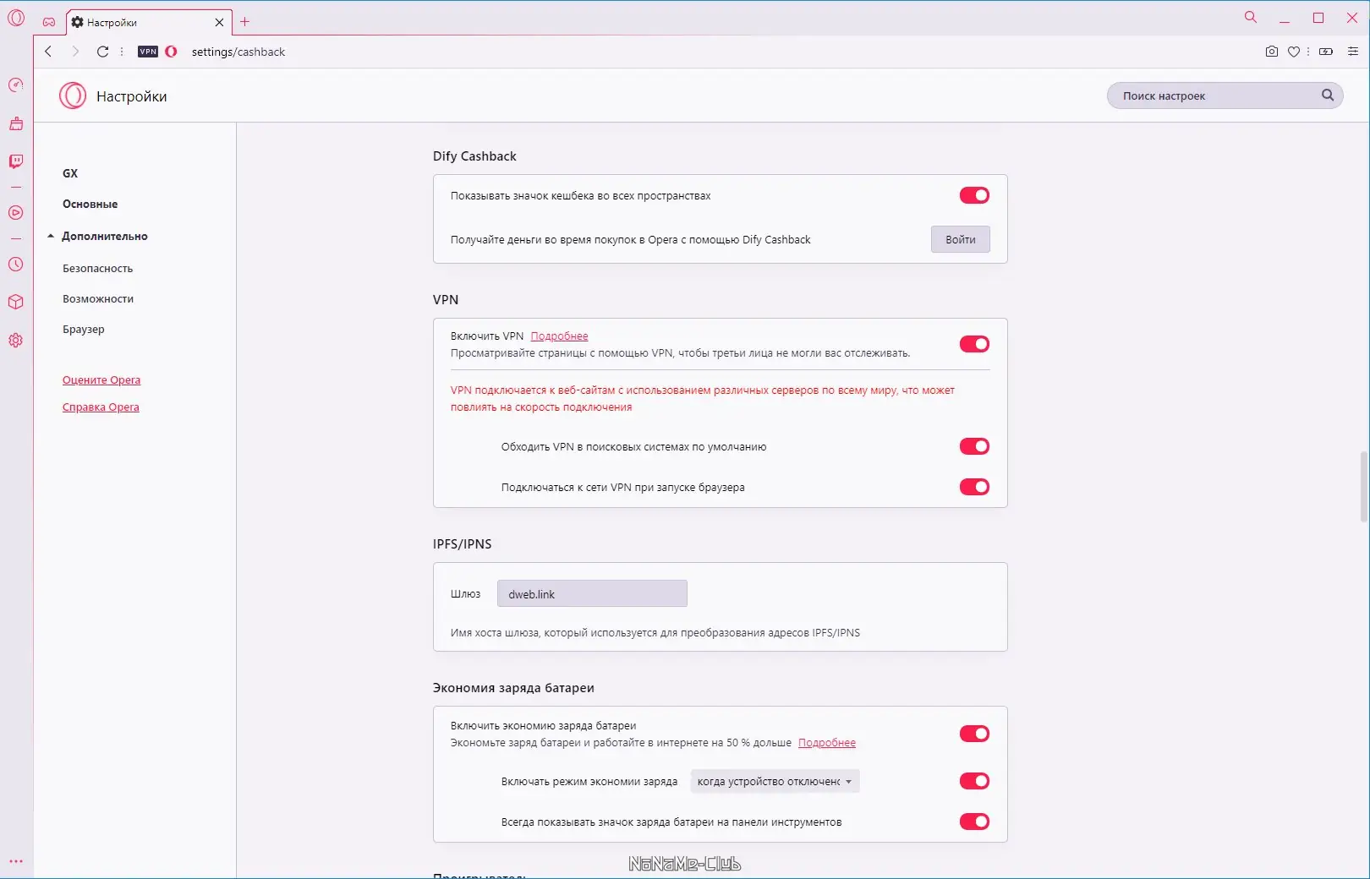Click the Dify Cashback section heading

point(474,156)
